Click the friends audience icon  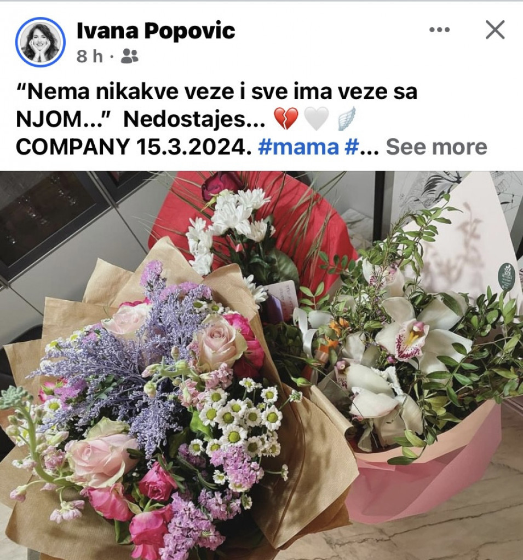(129, 56)
